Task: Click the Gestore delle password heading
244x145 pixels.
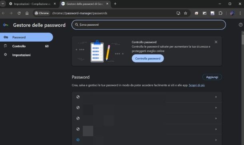Action: 39,25
